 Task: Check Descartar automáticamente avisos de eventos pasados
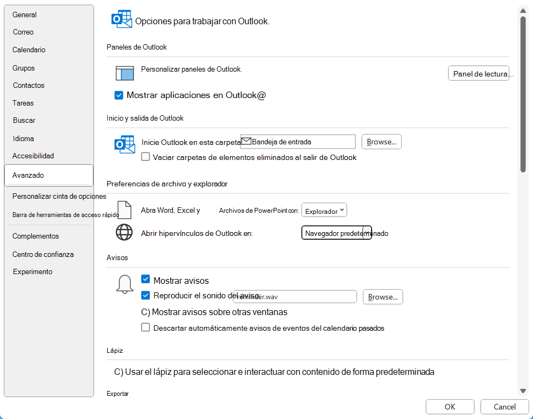pyautogui.click(x=145, y=327)
